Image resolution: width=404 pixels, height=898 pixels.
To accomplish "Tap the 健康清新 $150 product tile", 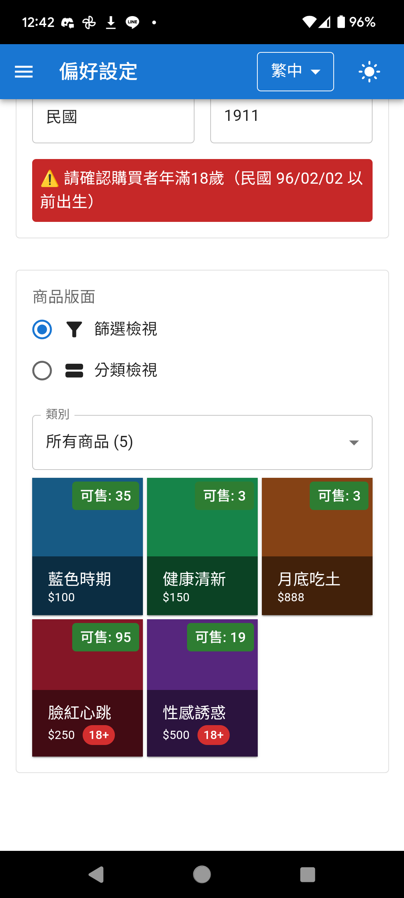I will [x=202, y=546].
